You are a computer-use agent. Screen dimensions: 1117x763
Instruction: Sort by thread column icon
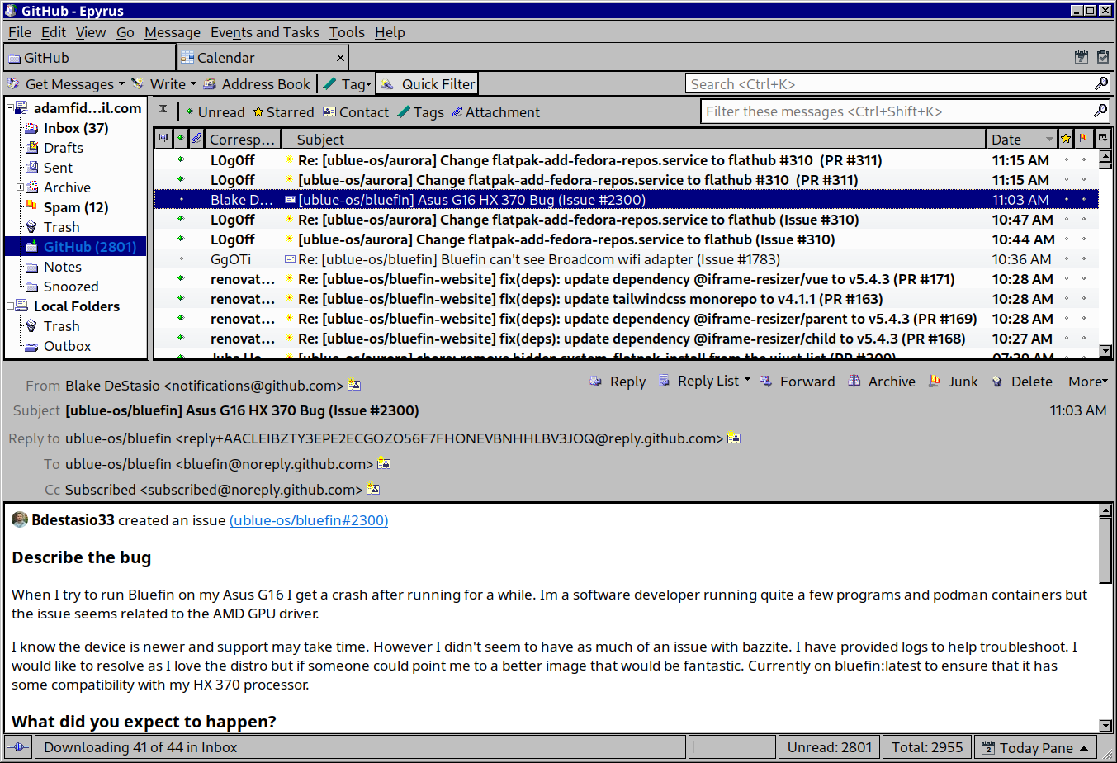163,139
